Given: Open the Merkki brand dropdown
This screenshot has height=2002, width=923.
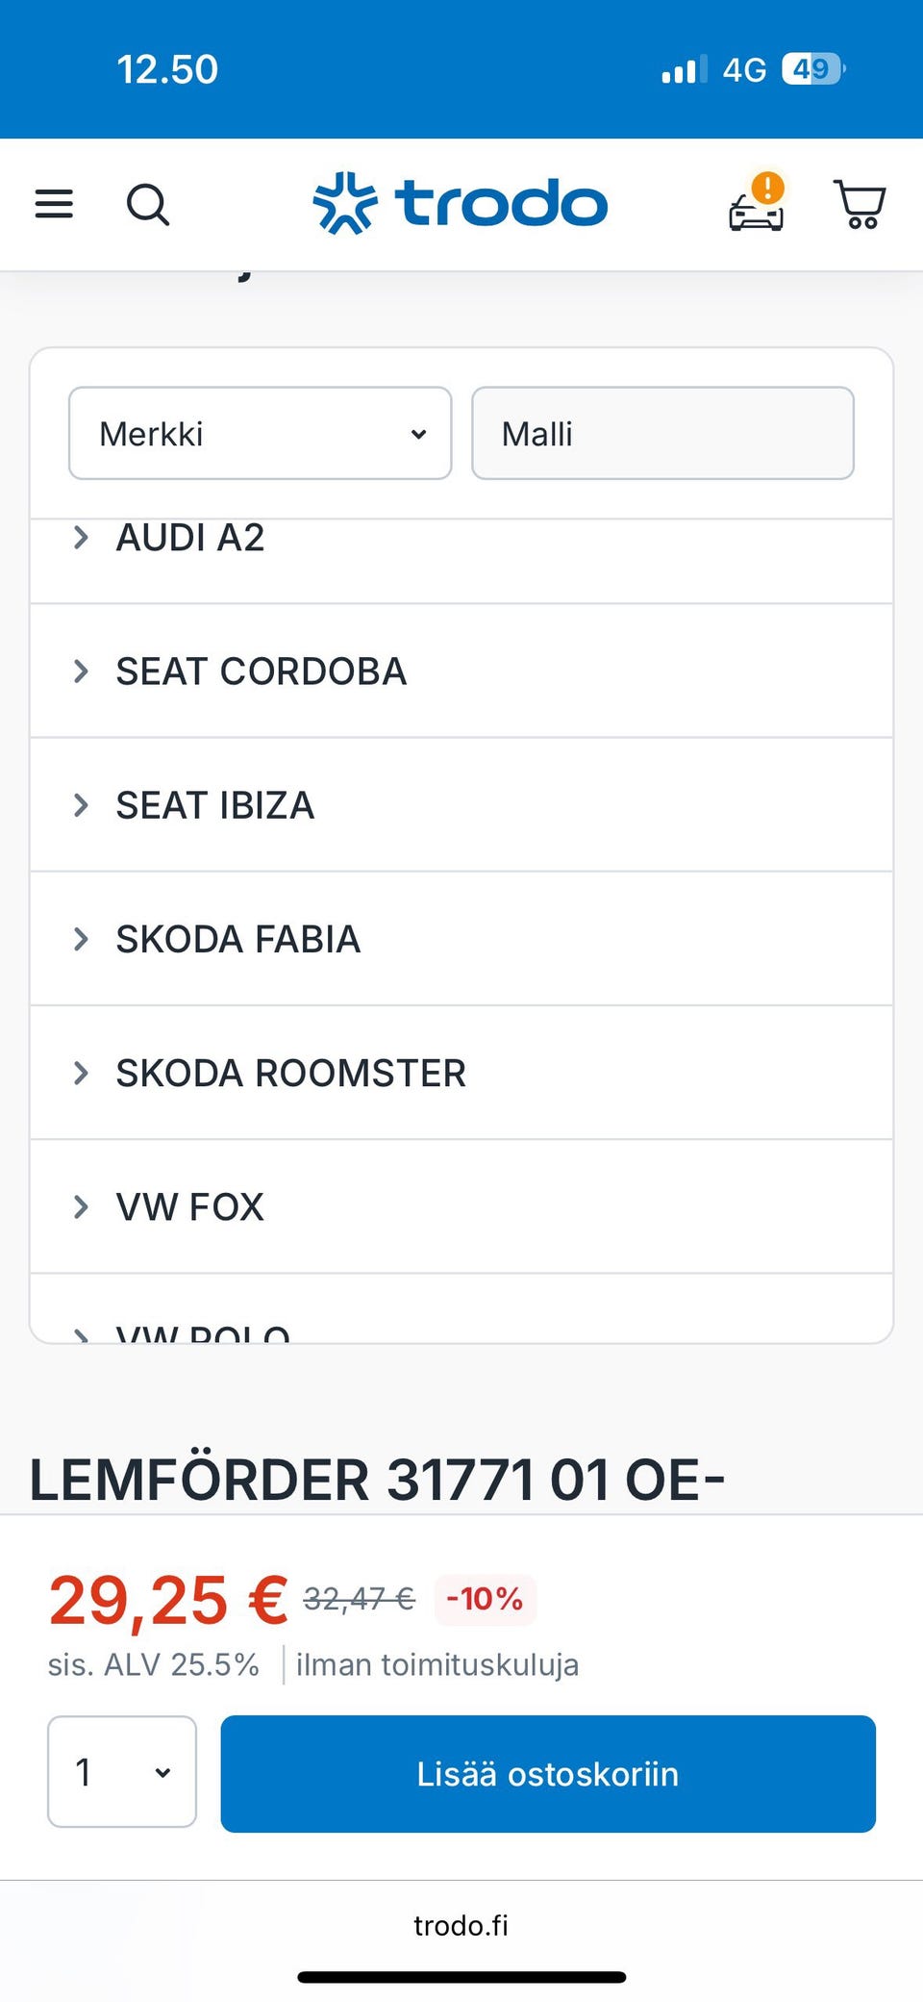Looking at the screenshot, I should (x=260, y=434).
